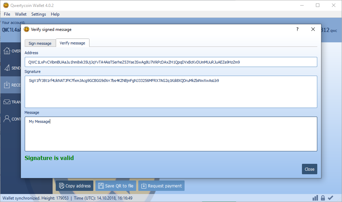Viewport: 342px width, 202px height.
Task: Click the synchronization checkmark status icon
Action: tap(331, 197)
